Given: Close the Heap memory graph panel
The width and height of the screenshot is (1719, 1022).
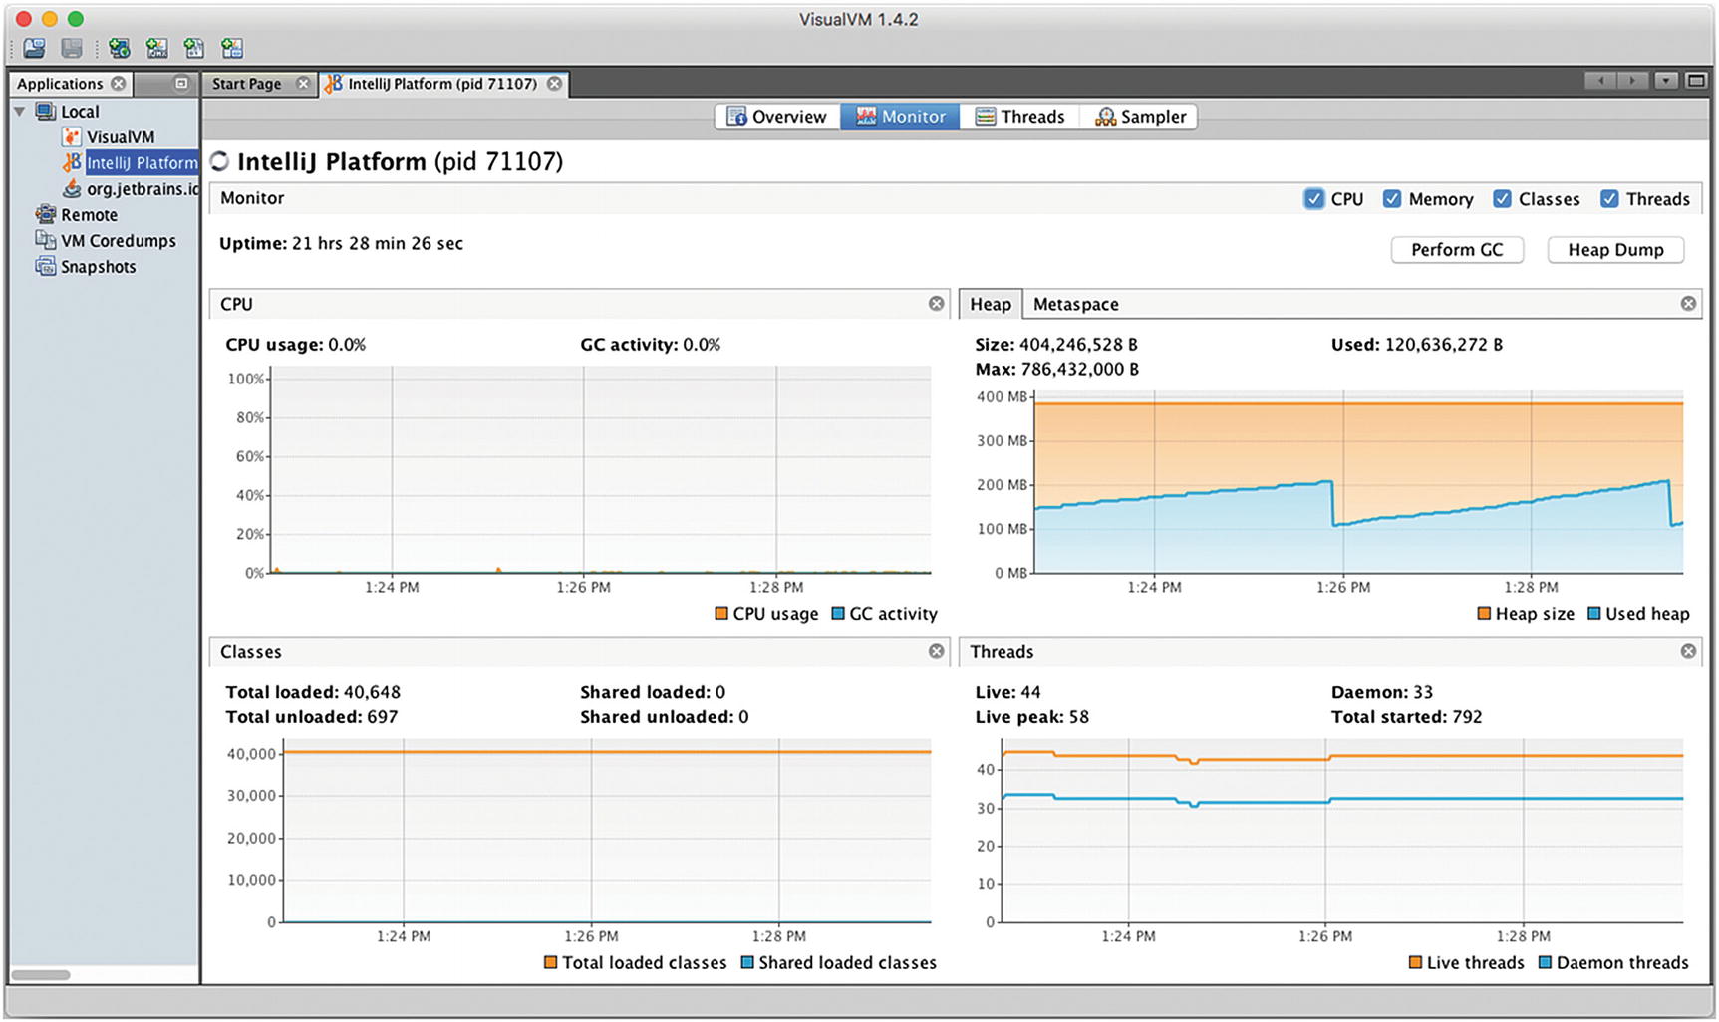Looking at the screenshot, I should (1688, 304).
